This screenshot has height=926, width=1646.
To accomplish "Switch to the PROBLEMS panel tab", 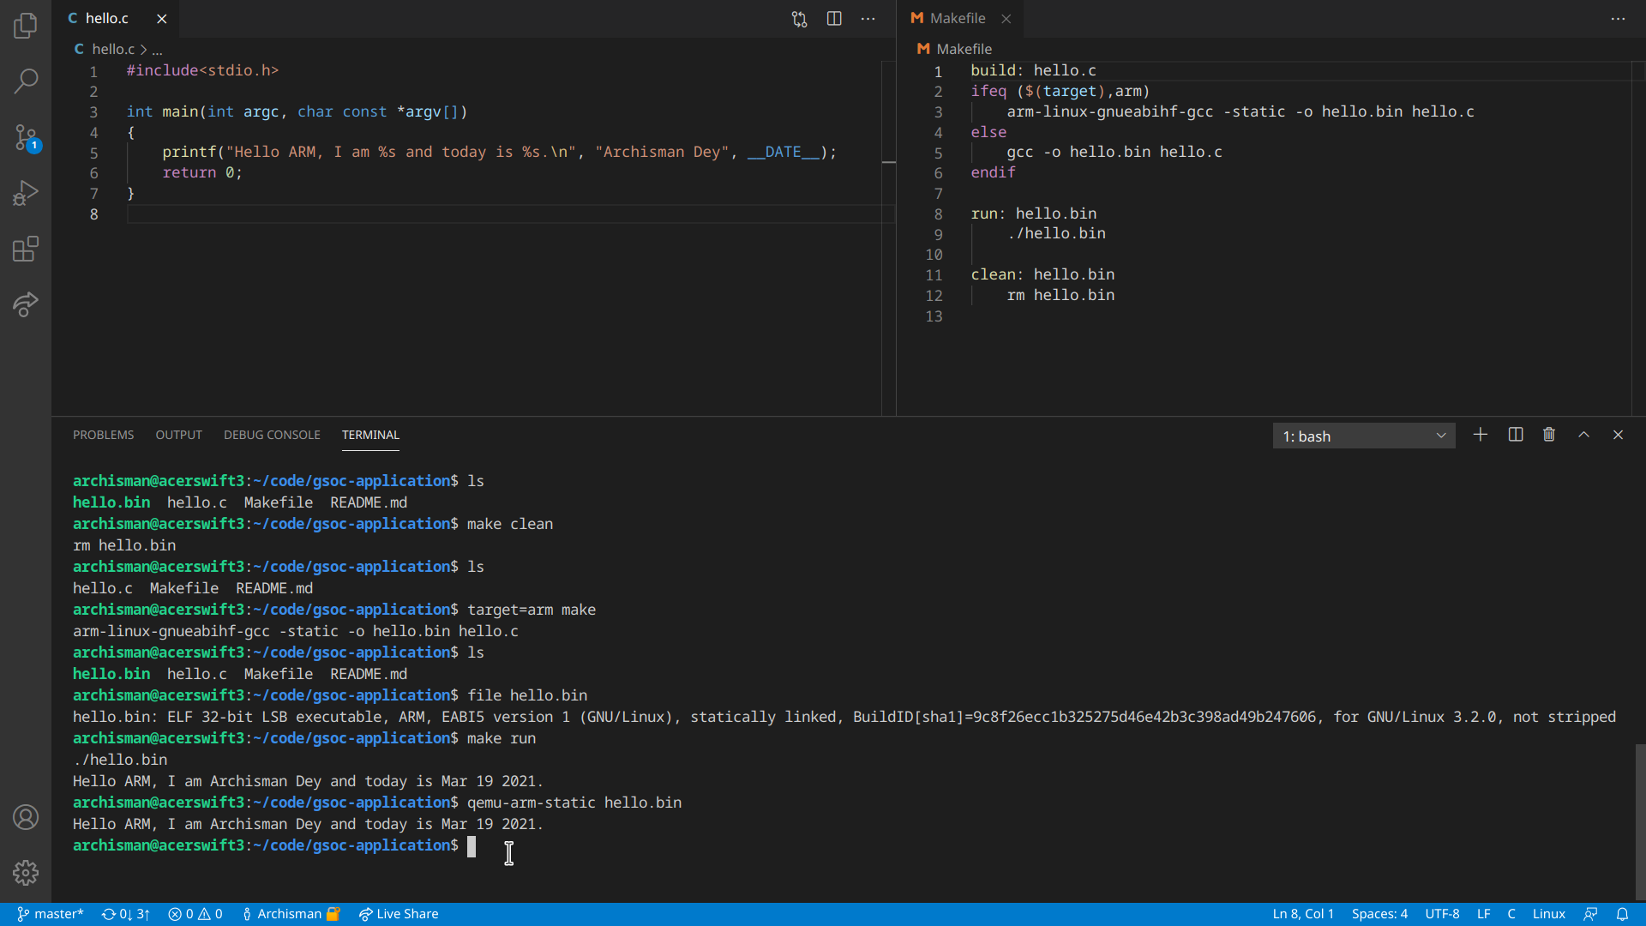I will 103,435.
